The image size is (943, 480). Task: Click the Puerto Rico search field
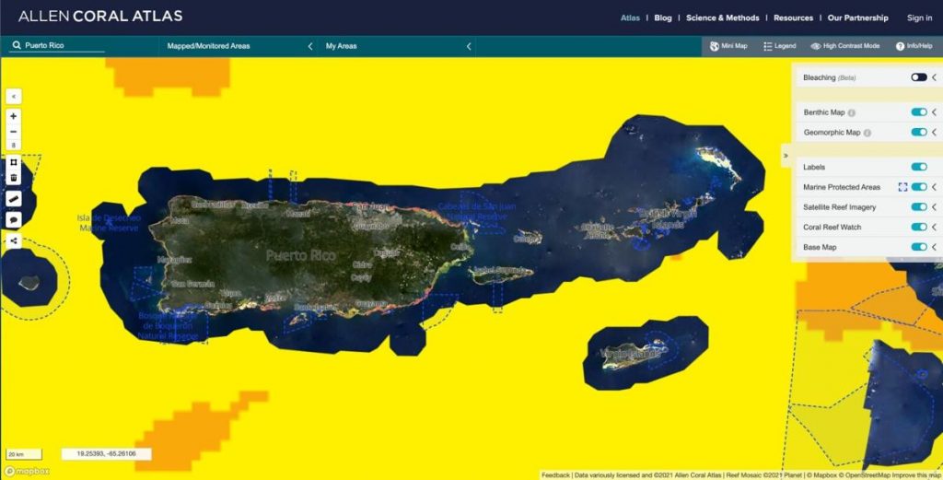63,45
